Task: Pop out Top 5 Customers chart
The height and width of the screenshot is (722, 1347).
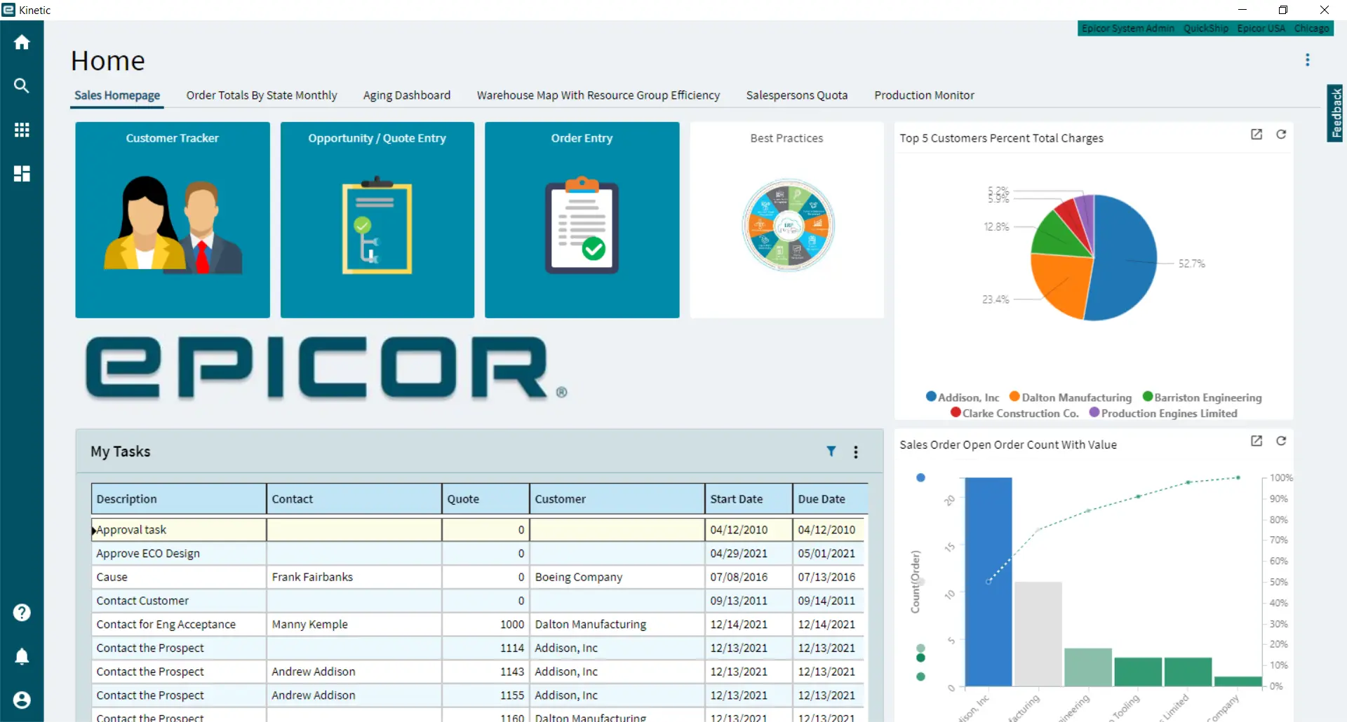Action: click(x=1256, y=134)
